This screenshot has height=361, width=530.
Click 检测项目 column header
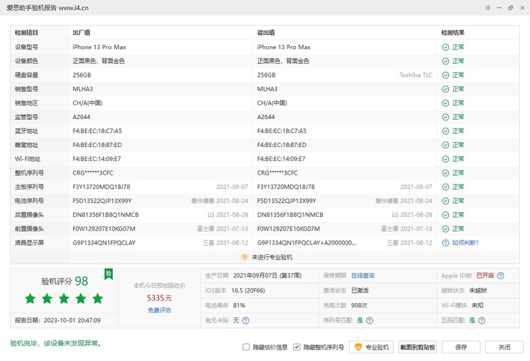click(26, 33)
